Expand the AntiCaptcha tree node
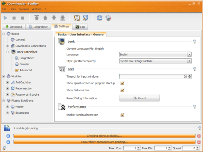This screenshot has width=203, height=152. tap(7, 83)
